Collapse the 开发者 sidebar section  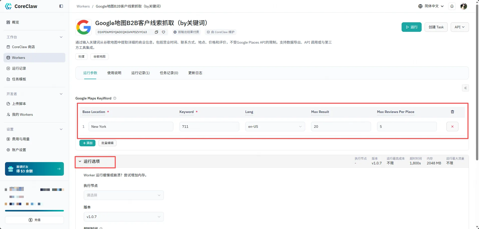(x=61, y=94)
